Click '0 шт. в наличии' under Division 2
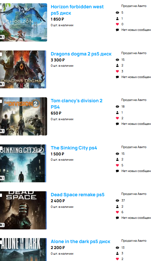Viewport: 151px width, 261px height. [x=62, y=119]
